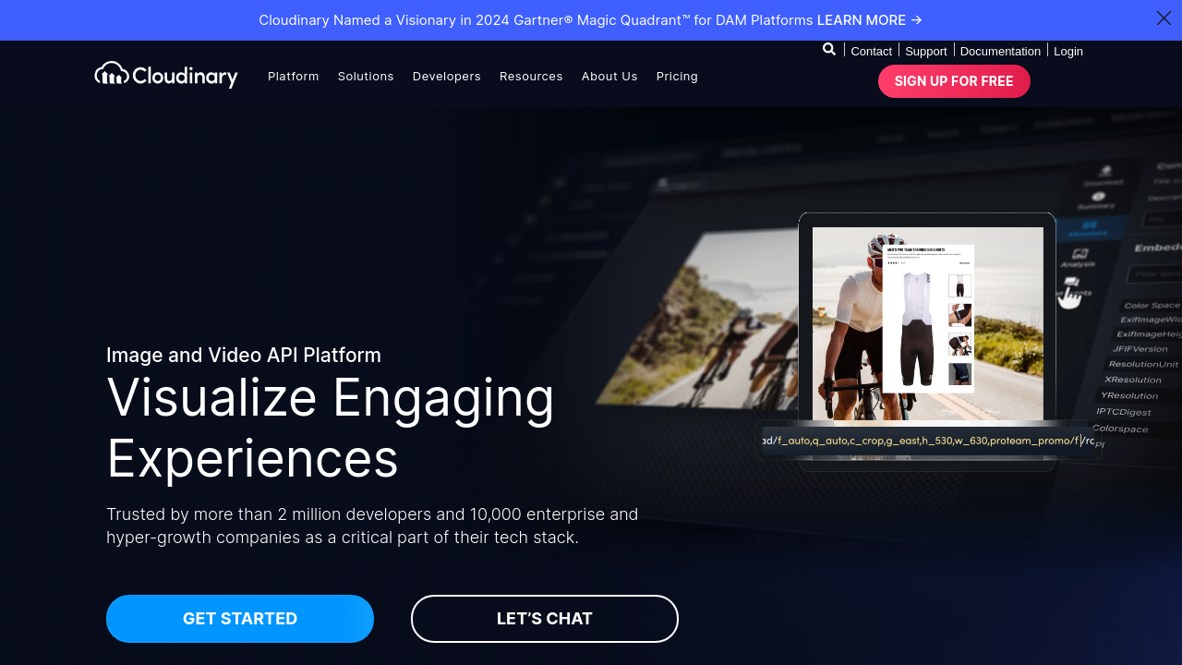Expand the Developers menu
This screenshot has height=665, width=1182.
(x=447, y=76)
